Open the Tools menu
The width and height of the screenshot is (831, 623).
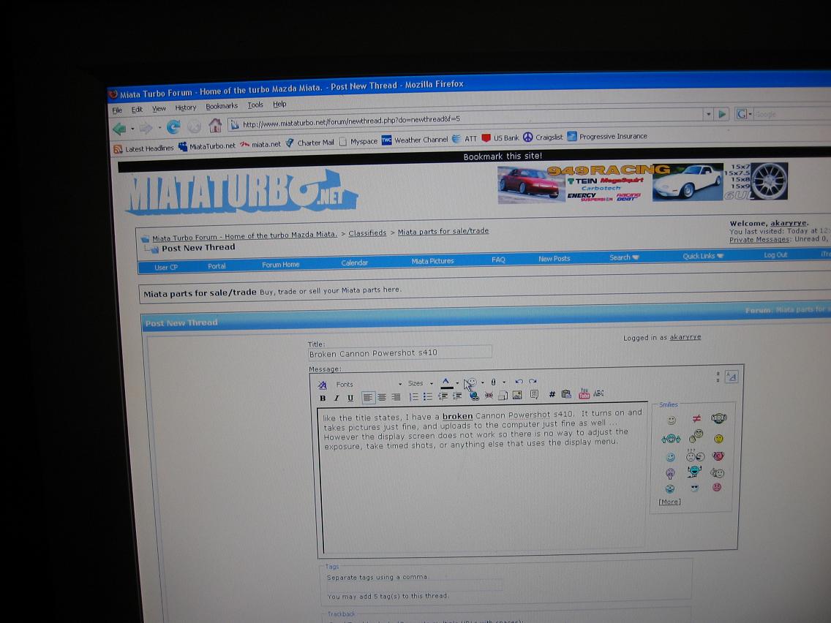click(x=255, y=105)
